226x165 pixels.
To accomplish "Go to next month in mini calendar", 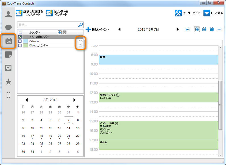I will (74, 100).
